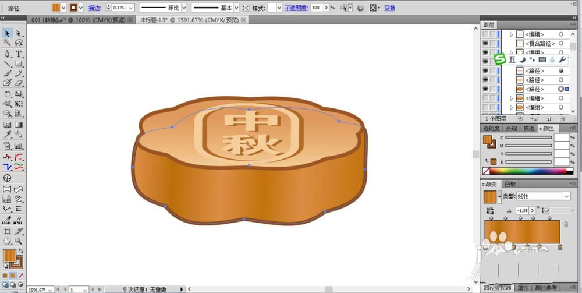Screen dimensions: 582x293
Task: Select the Free Transform tool
Action: pos(19,104)
